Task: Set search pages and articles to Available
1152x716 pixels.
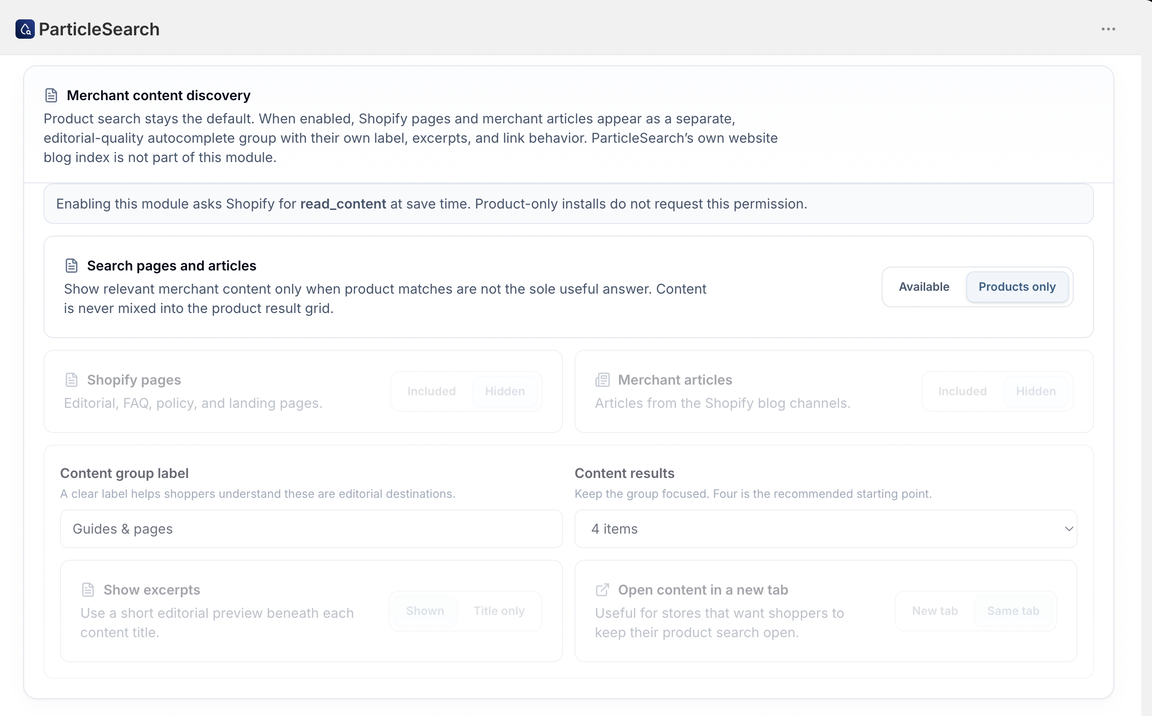Action: tap(924, 287)
